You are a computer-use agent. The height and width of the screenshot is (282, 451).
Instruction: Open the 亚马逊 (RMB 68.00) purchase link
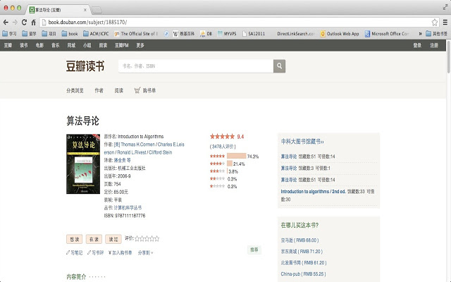tap(299, 240)
